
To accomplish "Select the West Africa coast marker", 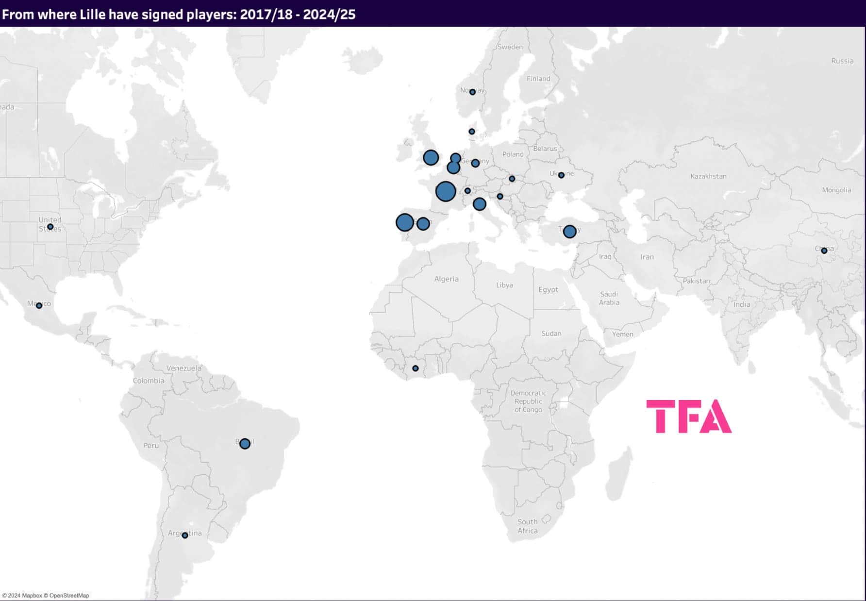I will [x=415, y=368].
